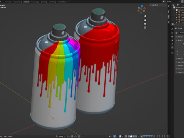Open the Tool properties tab icon
This screenshot has width=184, height=138.
(x=172, y=29)
